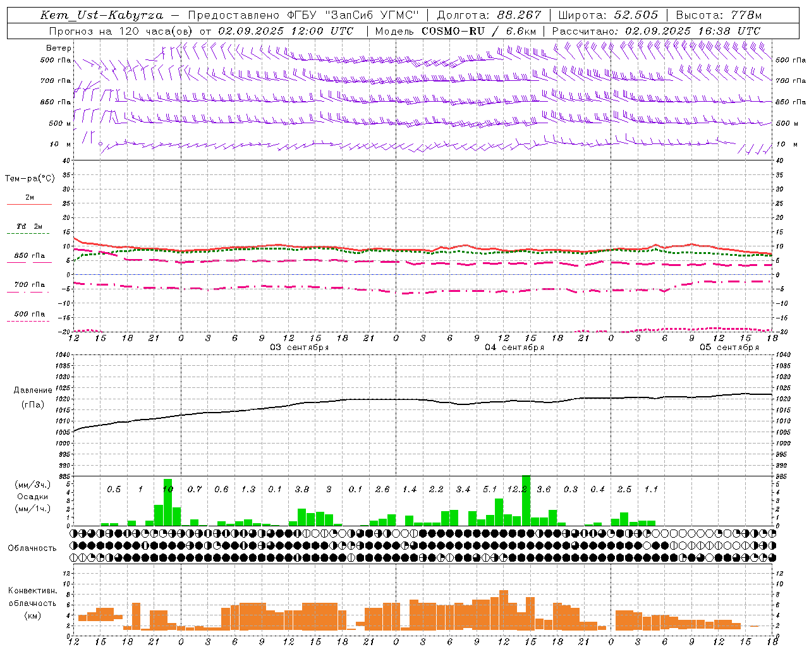This screenshot has height=647, width=809.
Task: Click the date label 03 сентября
Action: tap(300, 348)
